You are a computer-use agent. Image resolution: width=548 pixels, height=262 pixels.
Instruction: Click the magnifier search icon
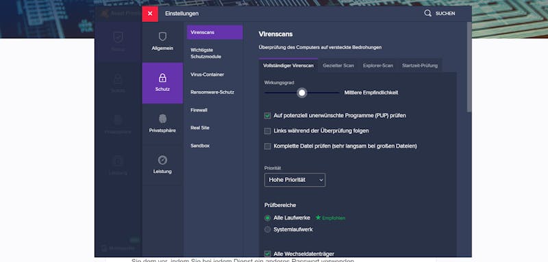coord(427,13)
